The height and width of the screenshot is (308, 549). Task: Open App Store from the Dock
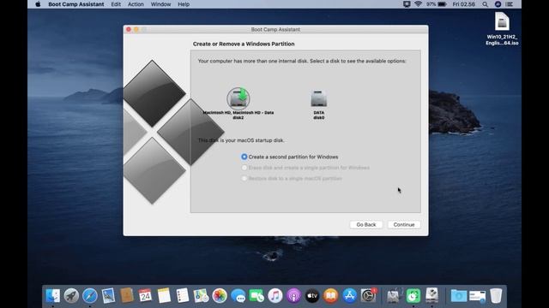[349, 296]
